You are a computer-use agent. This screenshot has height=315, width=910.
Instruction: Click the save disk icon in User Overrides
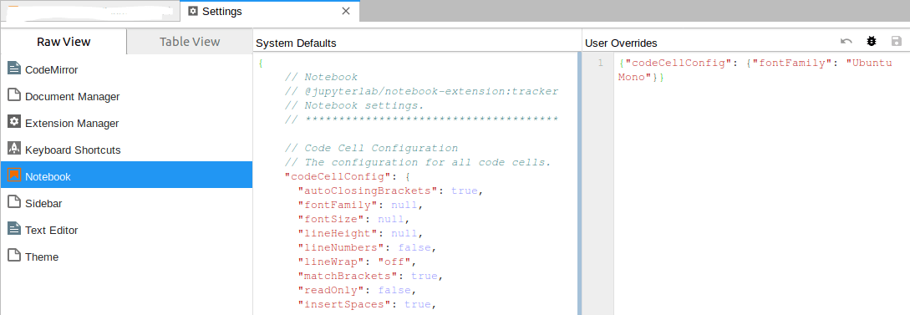pos(896,41)
